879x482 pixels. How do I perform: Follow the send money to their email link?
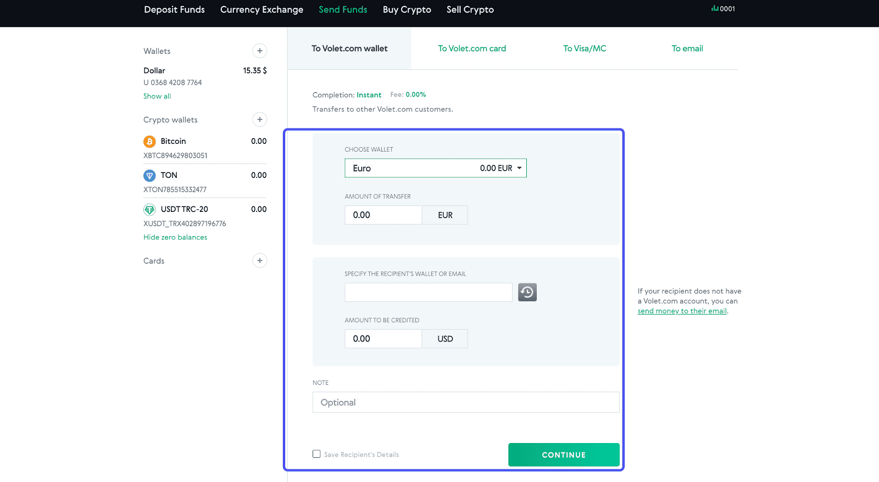pos(682,311)
